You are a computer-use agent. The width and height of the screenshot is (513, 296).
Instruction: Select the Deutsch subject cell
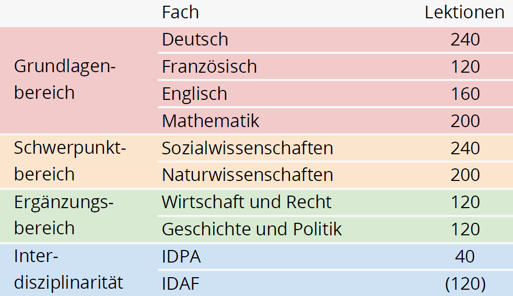(195, 40)
